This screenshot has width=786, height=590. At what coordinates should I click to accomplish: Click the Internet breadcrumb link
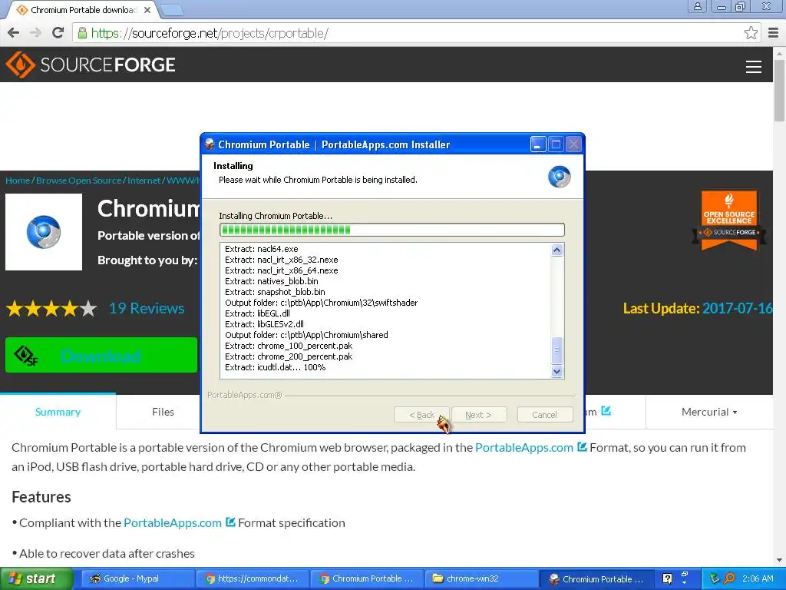144,181
